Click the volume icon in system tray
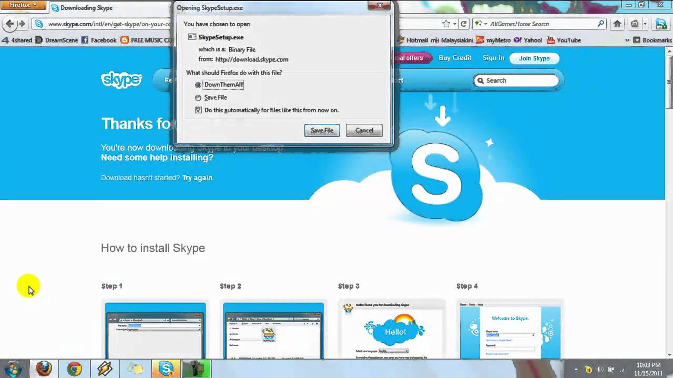 601,369
